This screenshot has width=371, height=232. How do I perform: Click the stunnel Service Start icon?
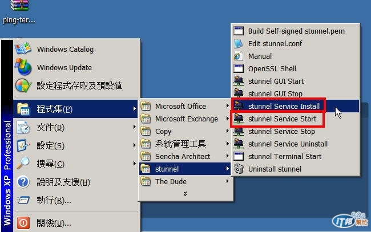click(239, 119)
